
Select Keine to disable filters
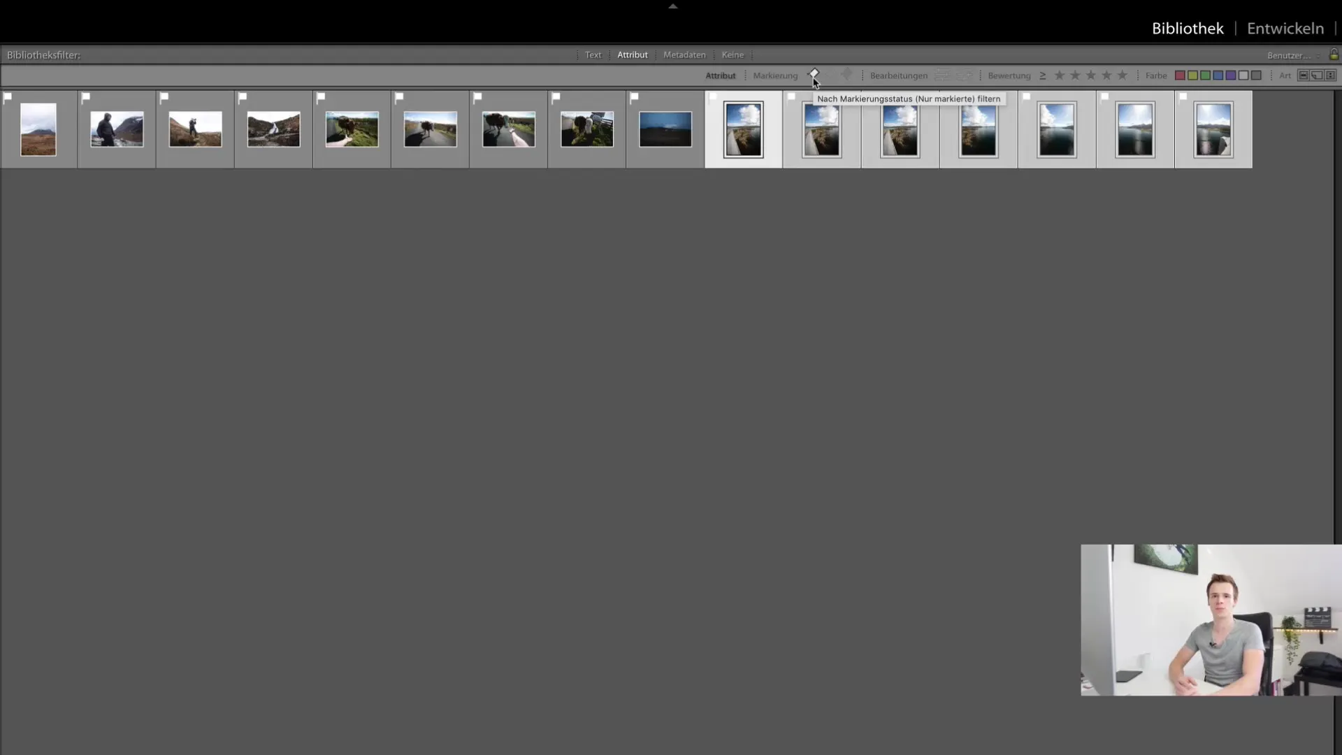733,55
